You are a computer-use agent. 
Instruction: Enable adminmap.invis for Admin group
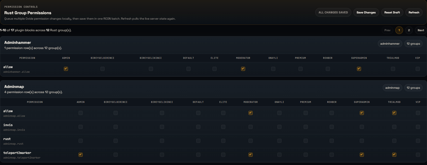point(81,127)
